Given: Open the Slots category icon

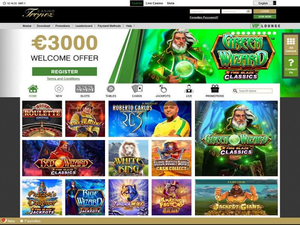Looking at the screenshot, I should pyautogui.click(x=85, y=89).
